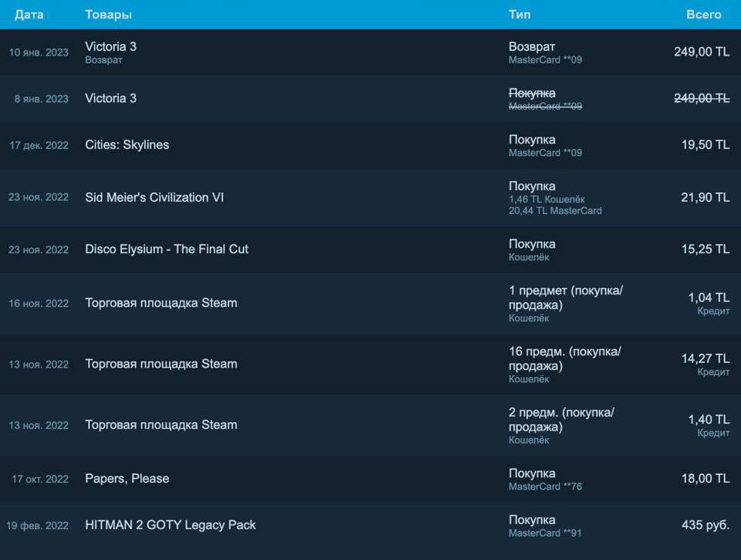Open the Victoria 3 refund entry with "Возврат" subtitle
741x560 pixels.
click(x=110, y=47)
